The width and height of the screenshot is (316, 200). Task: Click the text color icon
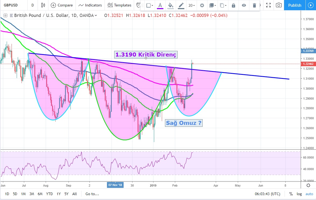coord(160,5)
